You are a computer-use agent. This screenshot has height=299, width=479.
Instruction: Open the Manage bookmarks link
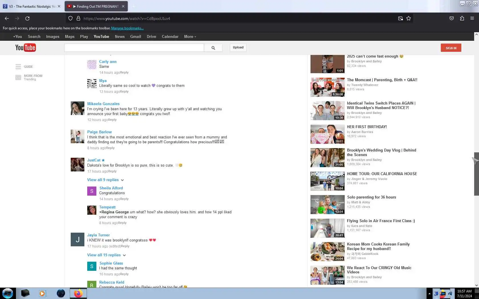coord(127,28)
